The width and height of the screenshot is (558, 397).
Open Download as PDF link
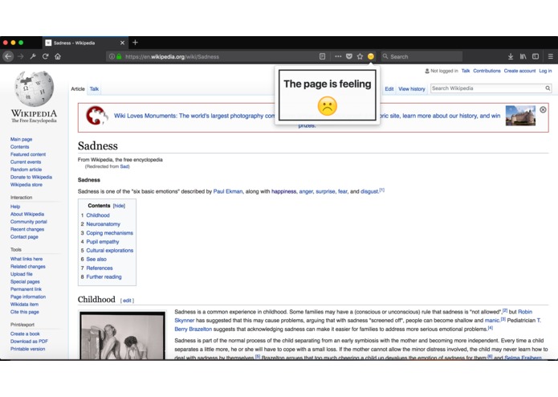(29, 341)
